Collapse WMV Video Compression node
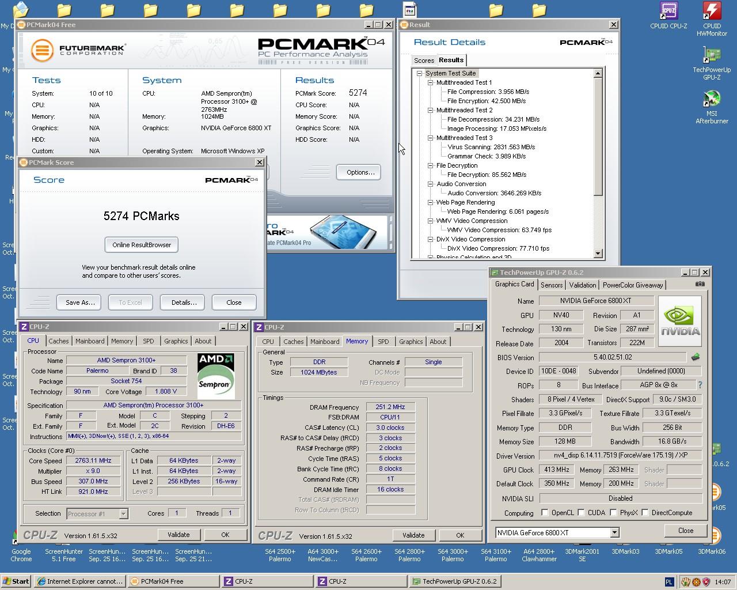737x590 pixels. 430,221
